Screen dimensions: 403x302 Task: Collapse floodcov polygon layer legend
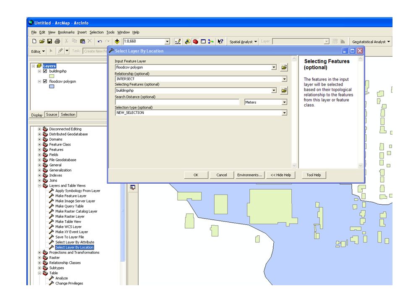click(39, 81)
